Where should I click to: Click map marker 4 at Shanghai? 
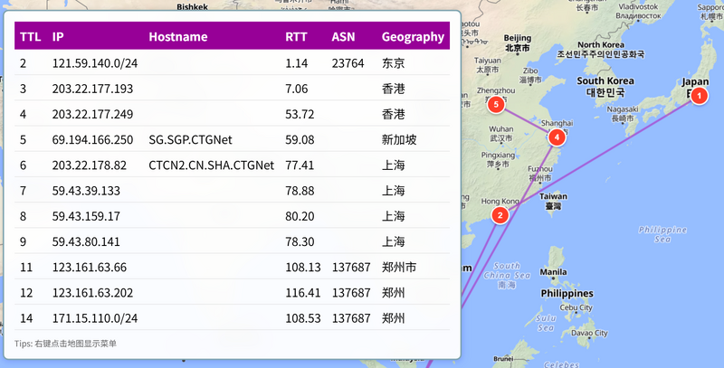[x=557, y=137]
